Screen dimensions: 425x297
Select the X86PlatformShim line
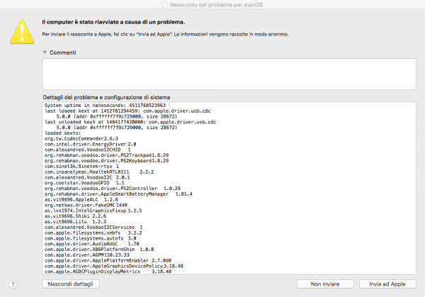[x=99, y=250]
